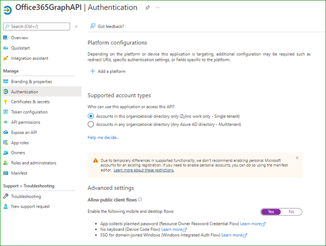Click the New support request icon
This screenshot has width=326, height=246.
pos(5,206)
